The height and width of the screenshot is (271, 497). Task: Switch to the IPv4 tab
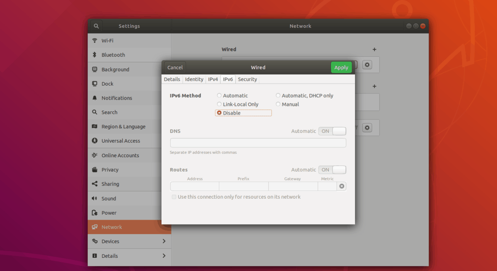coord(212,79)
